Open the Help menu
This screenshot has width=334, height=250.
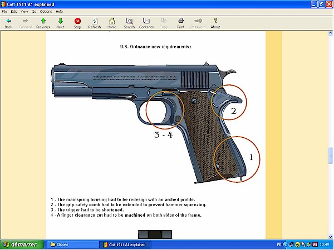coord(59,12)
